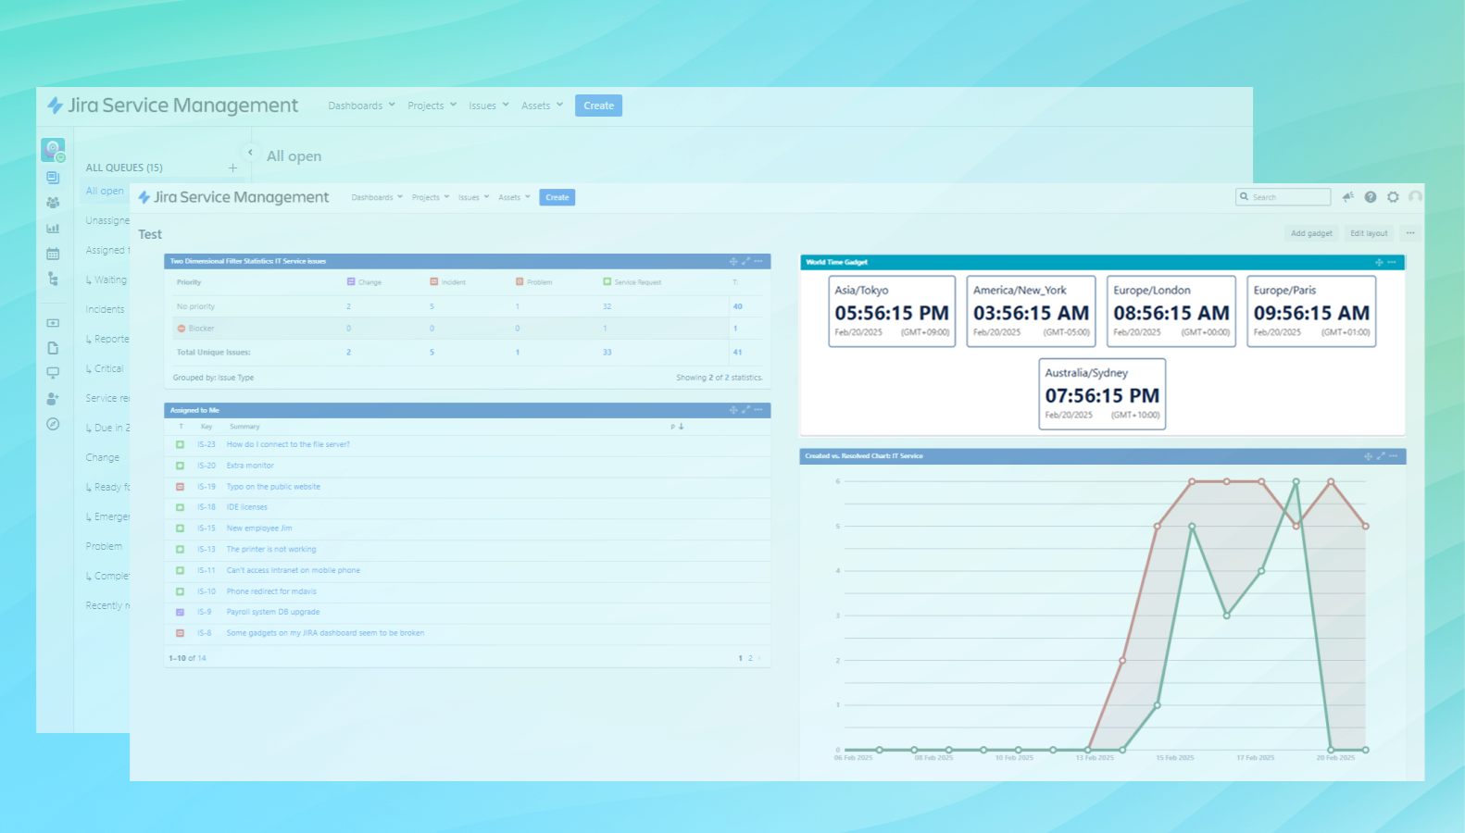Open the Customers people icon in sidebar
Image resolution: width=1465 pixels, height=833 pixels.
[x=53, y=203]
